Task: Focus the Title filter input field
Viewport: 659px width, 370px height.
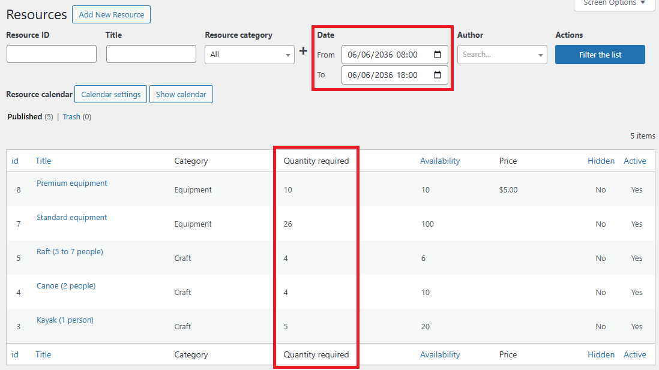Action: [x=151, y=54]
